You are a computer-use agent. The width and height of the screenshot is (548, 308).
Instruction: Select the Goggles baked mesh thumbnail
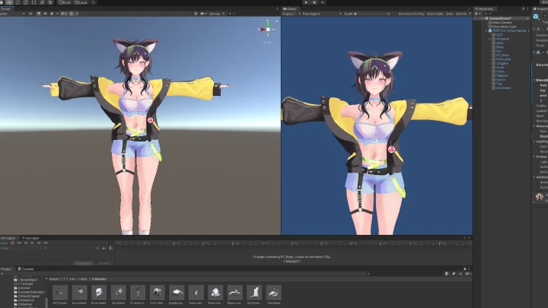tap(177, 294)
